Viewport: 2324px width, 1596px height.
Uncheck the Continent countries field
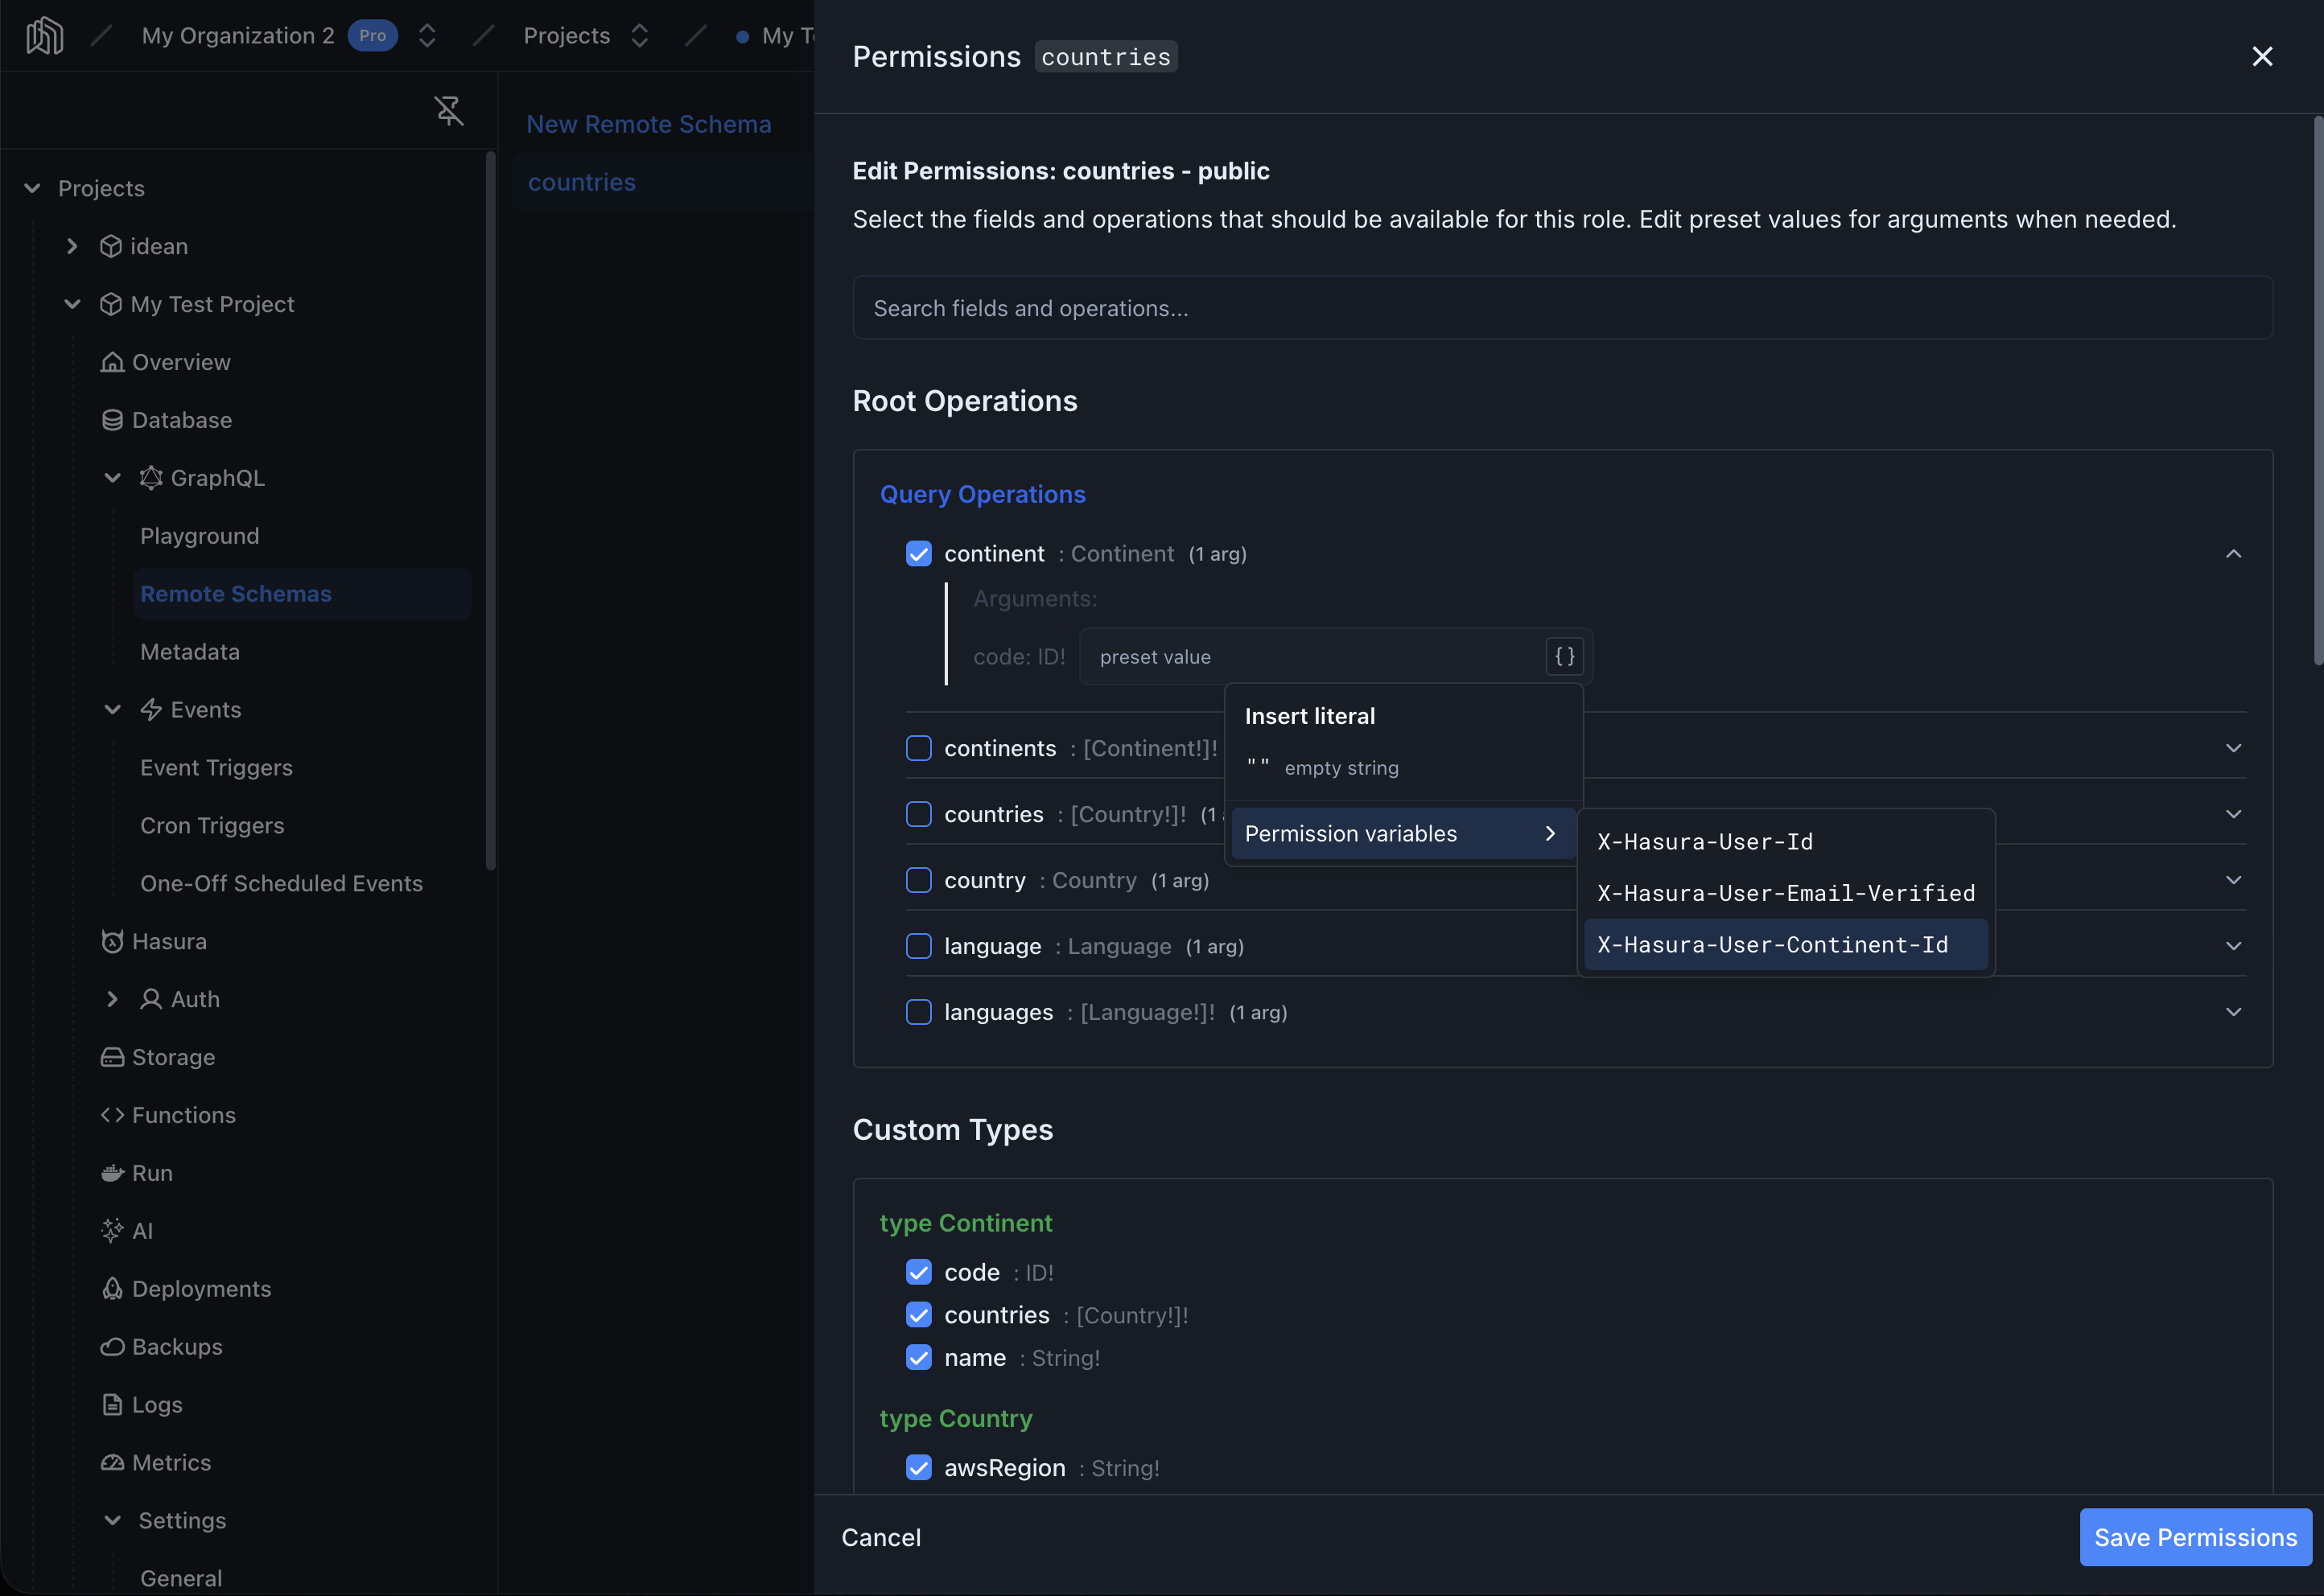[918, 1315]
